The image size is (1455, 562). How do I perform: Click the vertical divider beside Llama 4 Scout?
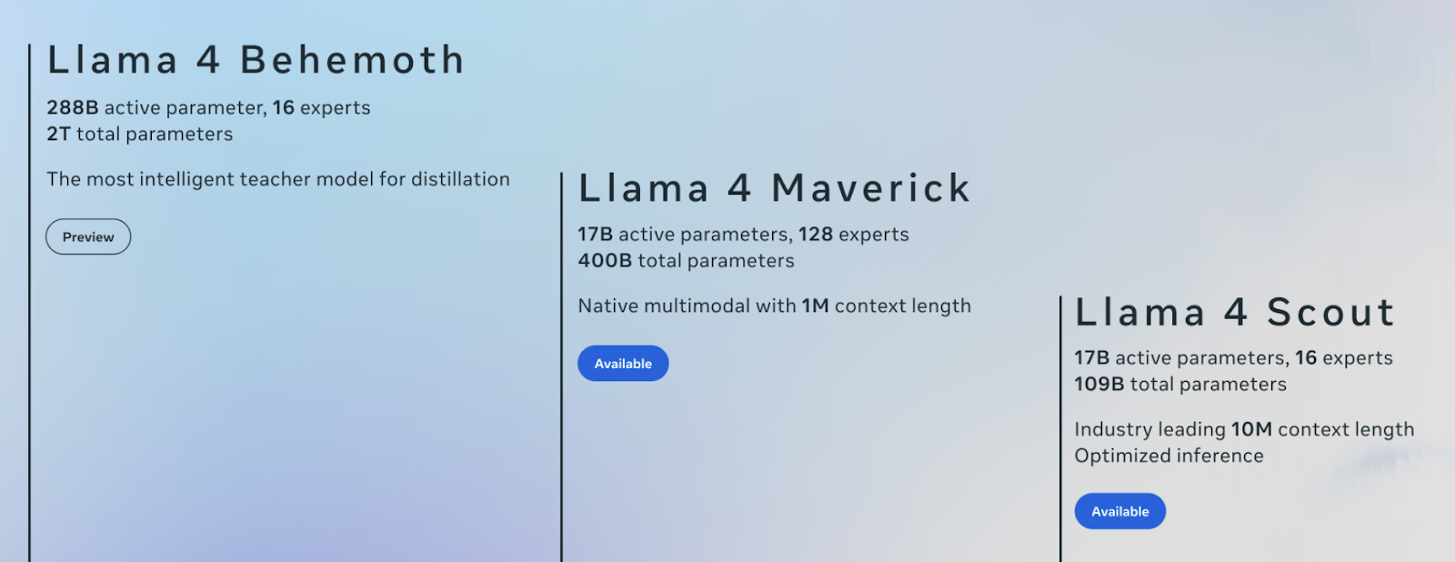1060,428
